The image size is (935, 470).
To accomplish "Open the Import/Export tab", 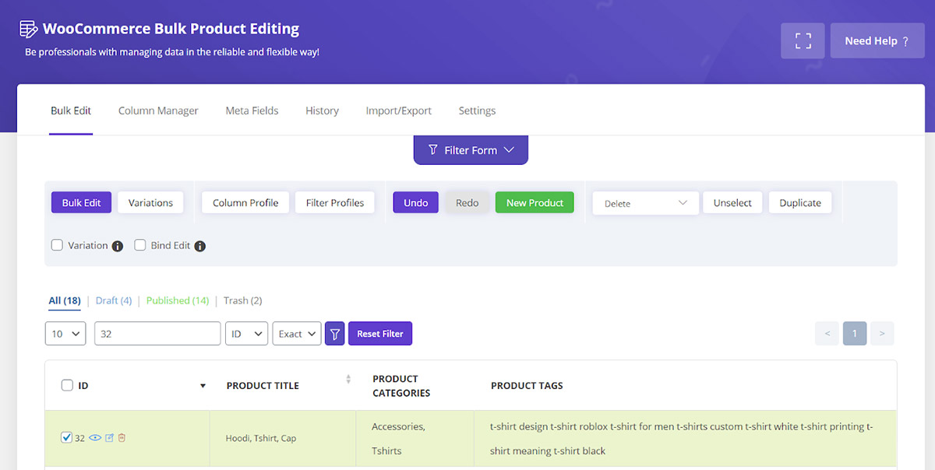I will (x=398, y=110).
